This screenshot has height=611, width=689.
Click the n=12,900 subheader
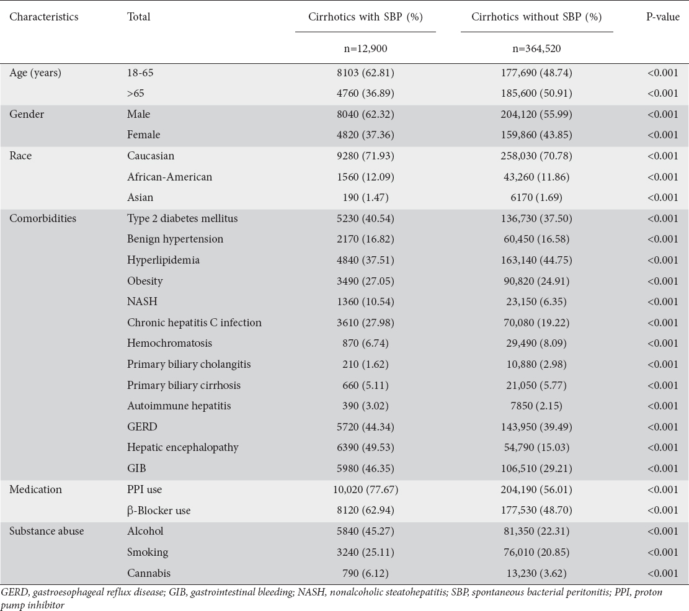point(365,48)
